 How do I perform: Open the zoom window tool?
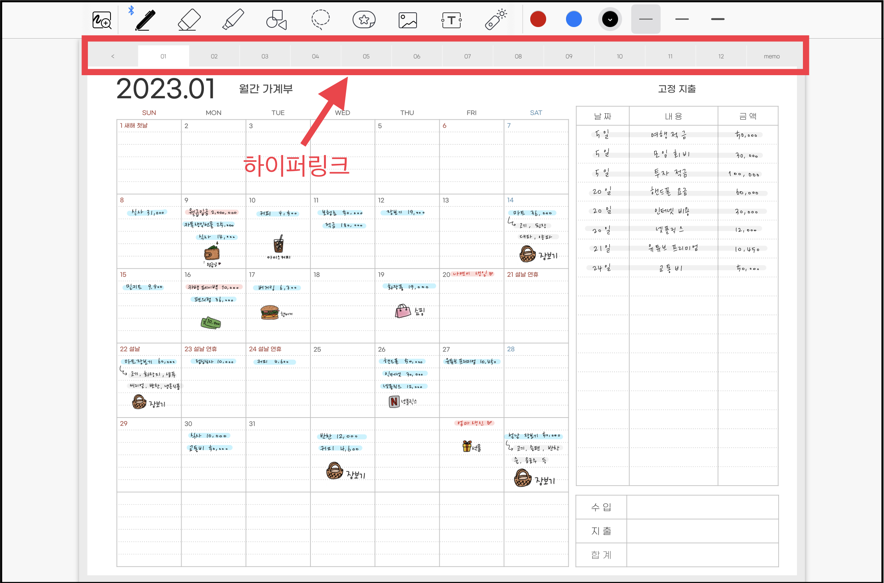pos(102,19)
